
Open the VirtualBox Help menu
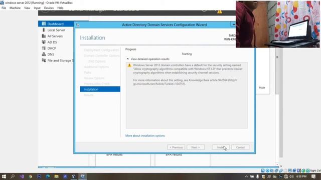pos(60,8)
